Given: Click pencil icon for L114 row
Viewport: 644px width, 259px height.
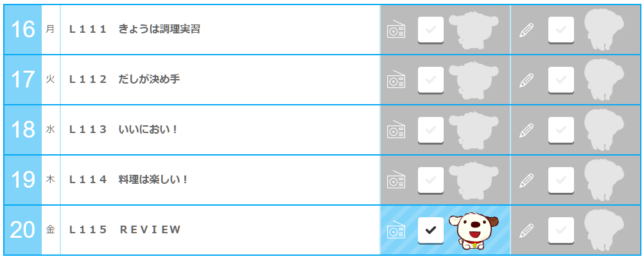Looking at the screenshot, I should pos(527,180).
